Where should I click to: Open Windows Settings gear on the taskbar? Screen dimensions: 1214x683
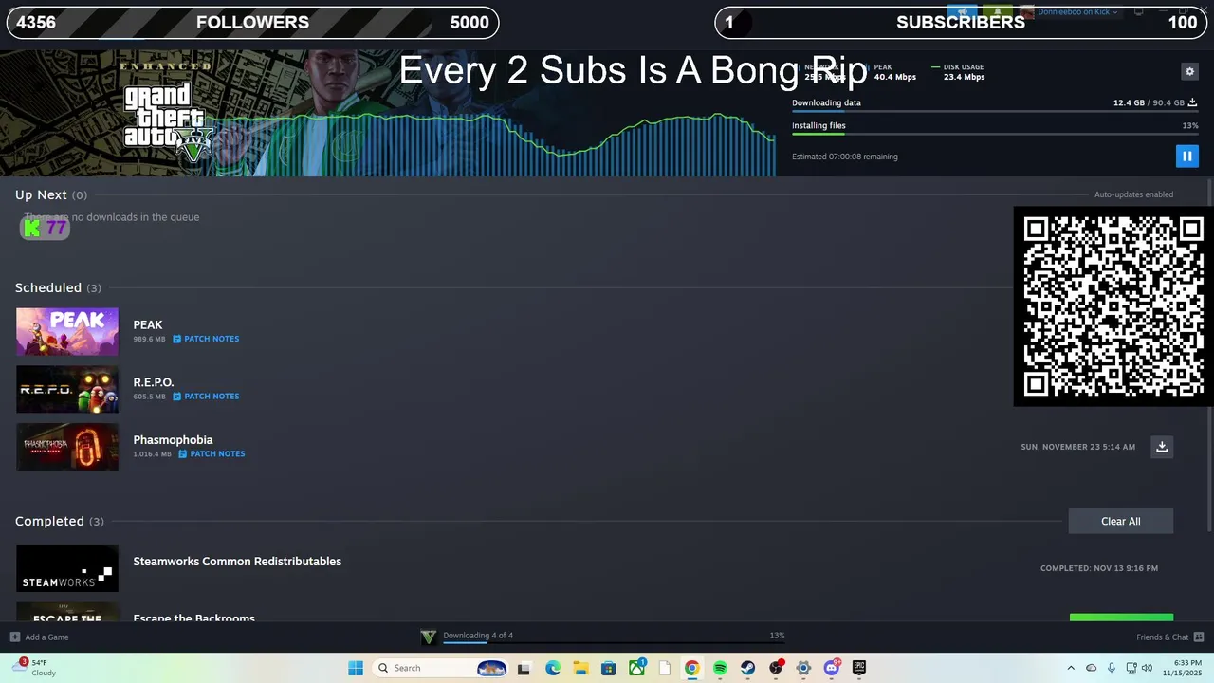803,668
